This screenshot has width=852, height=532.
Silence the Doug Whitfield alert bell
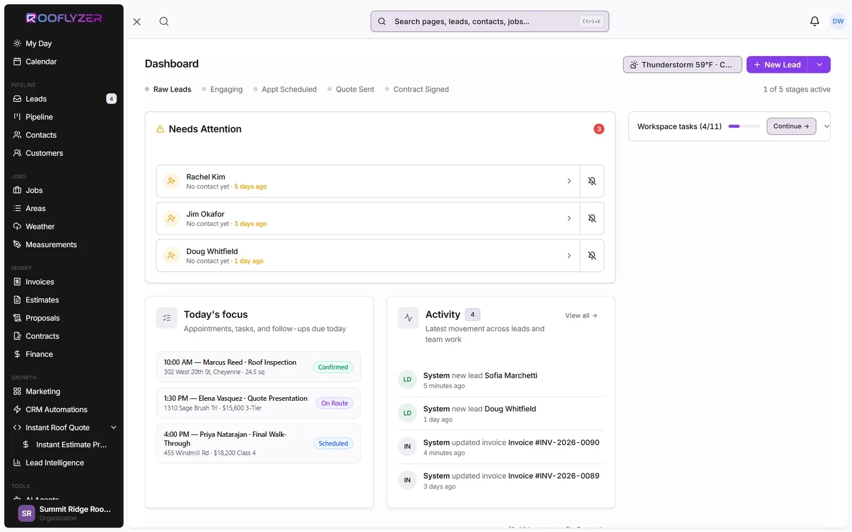click(592, 255)
